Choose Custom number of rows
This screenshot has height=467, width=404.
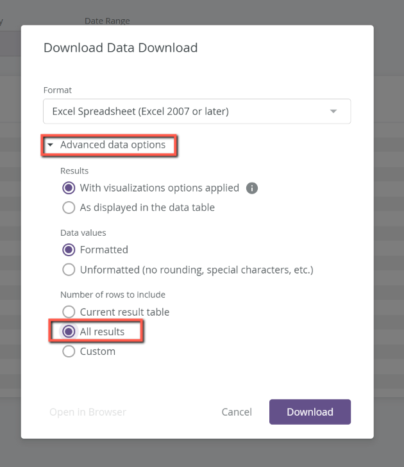tap(69, 352)
